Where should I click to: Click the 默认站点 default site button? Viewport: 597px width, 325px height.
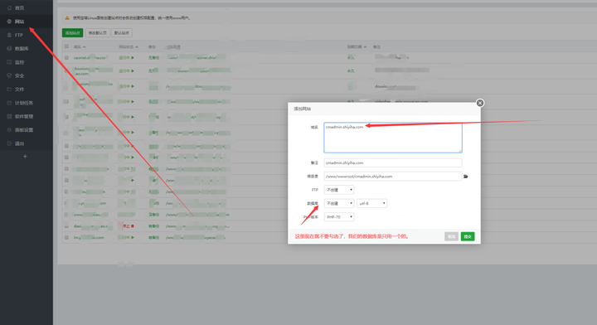(122, 32)
